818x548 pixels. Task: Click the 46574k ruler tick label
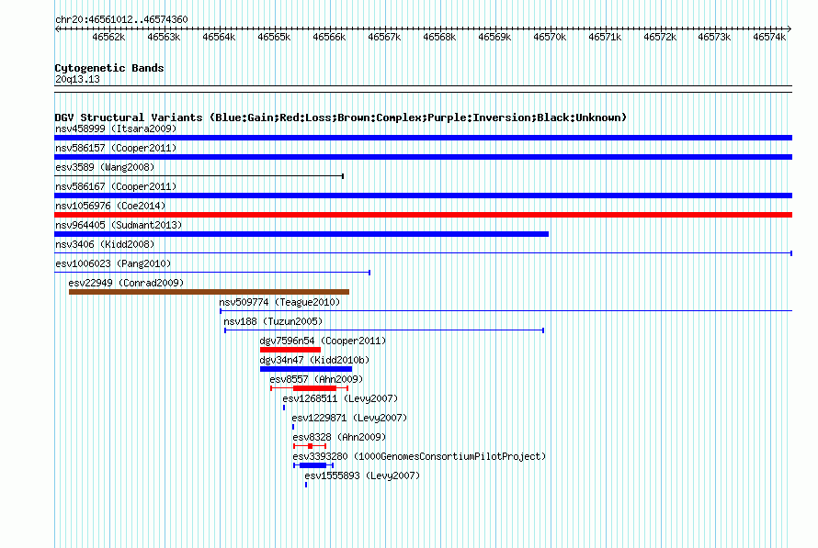(x=769, y=37)
